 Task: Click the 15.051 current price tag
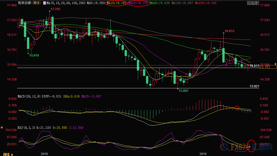(x=268, y=67)
